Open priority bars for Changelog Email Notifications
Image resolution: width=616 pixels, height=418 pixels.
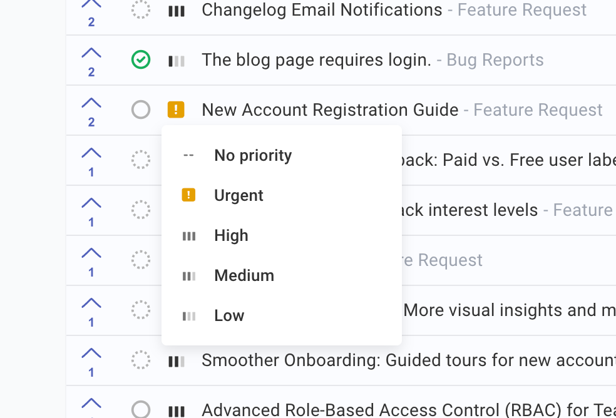click(177, 11)
